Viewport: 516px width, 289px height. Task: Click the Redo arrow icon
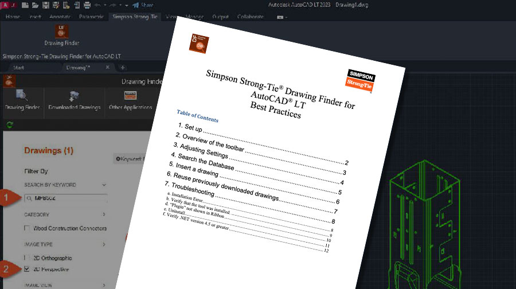(x=112, y=5)
